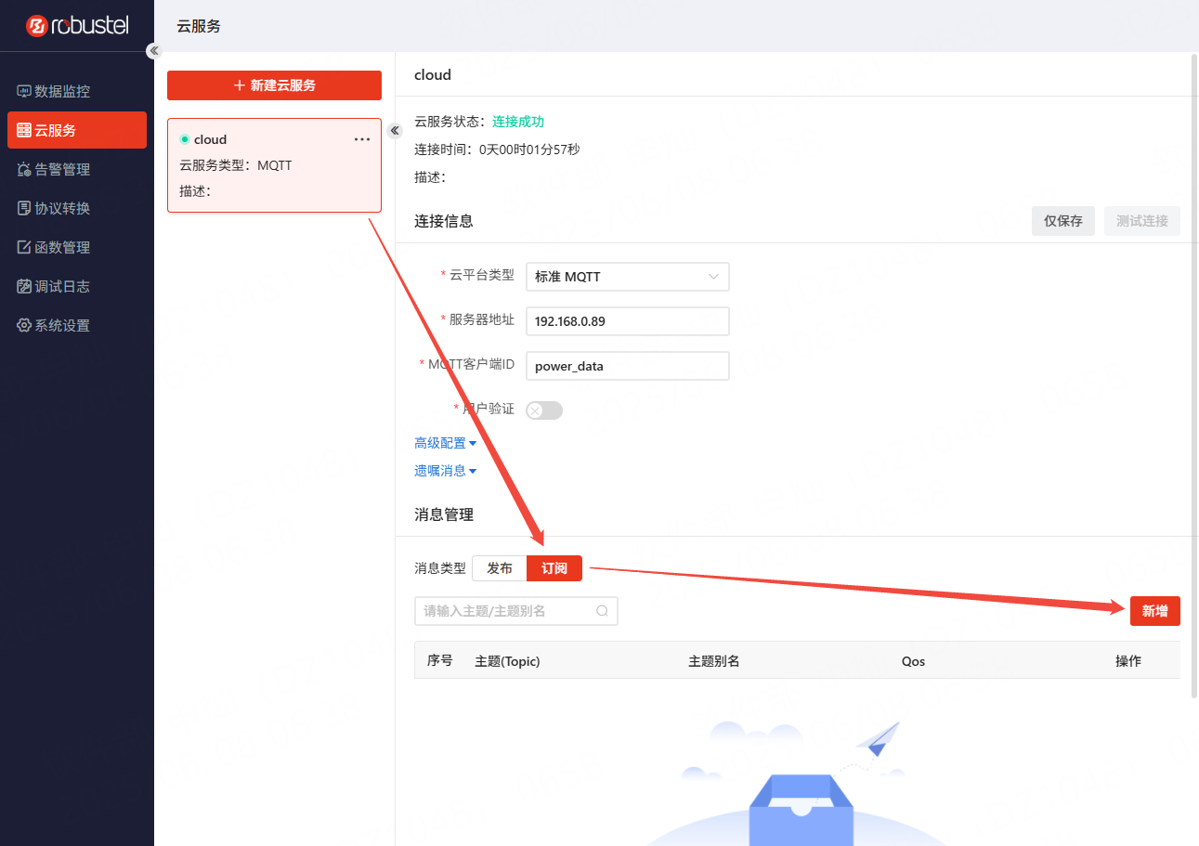Click the 新增 add subscription button
Screen dimensions: 1199x846
coord(1154,611)
